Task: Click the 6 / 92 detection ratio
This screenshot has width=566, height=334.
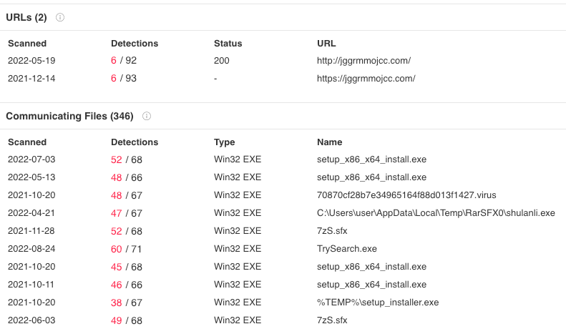Action: (x=124, y=61)
